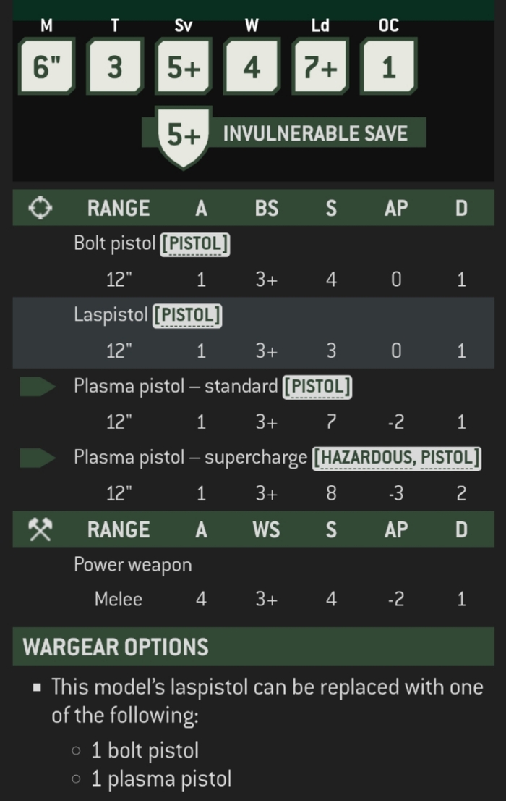Click the Leadership 7+ stat box
The height and width of the screenshot is (801, 506).
(x=320, y=67)
